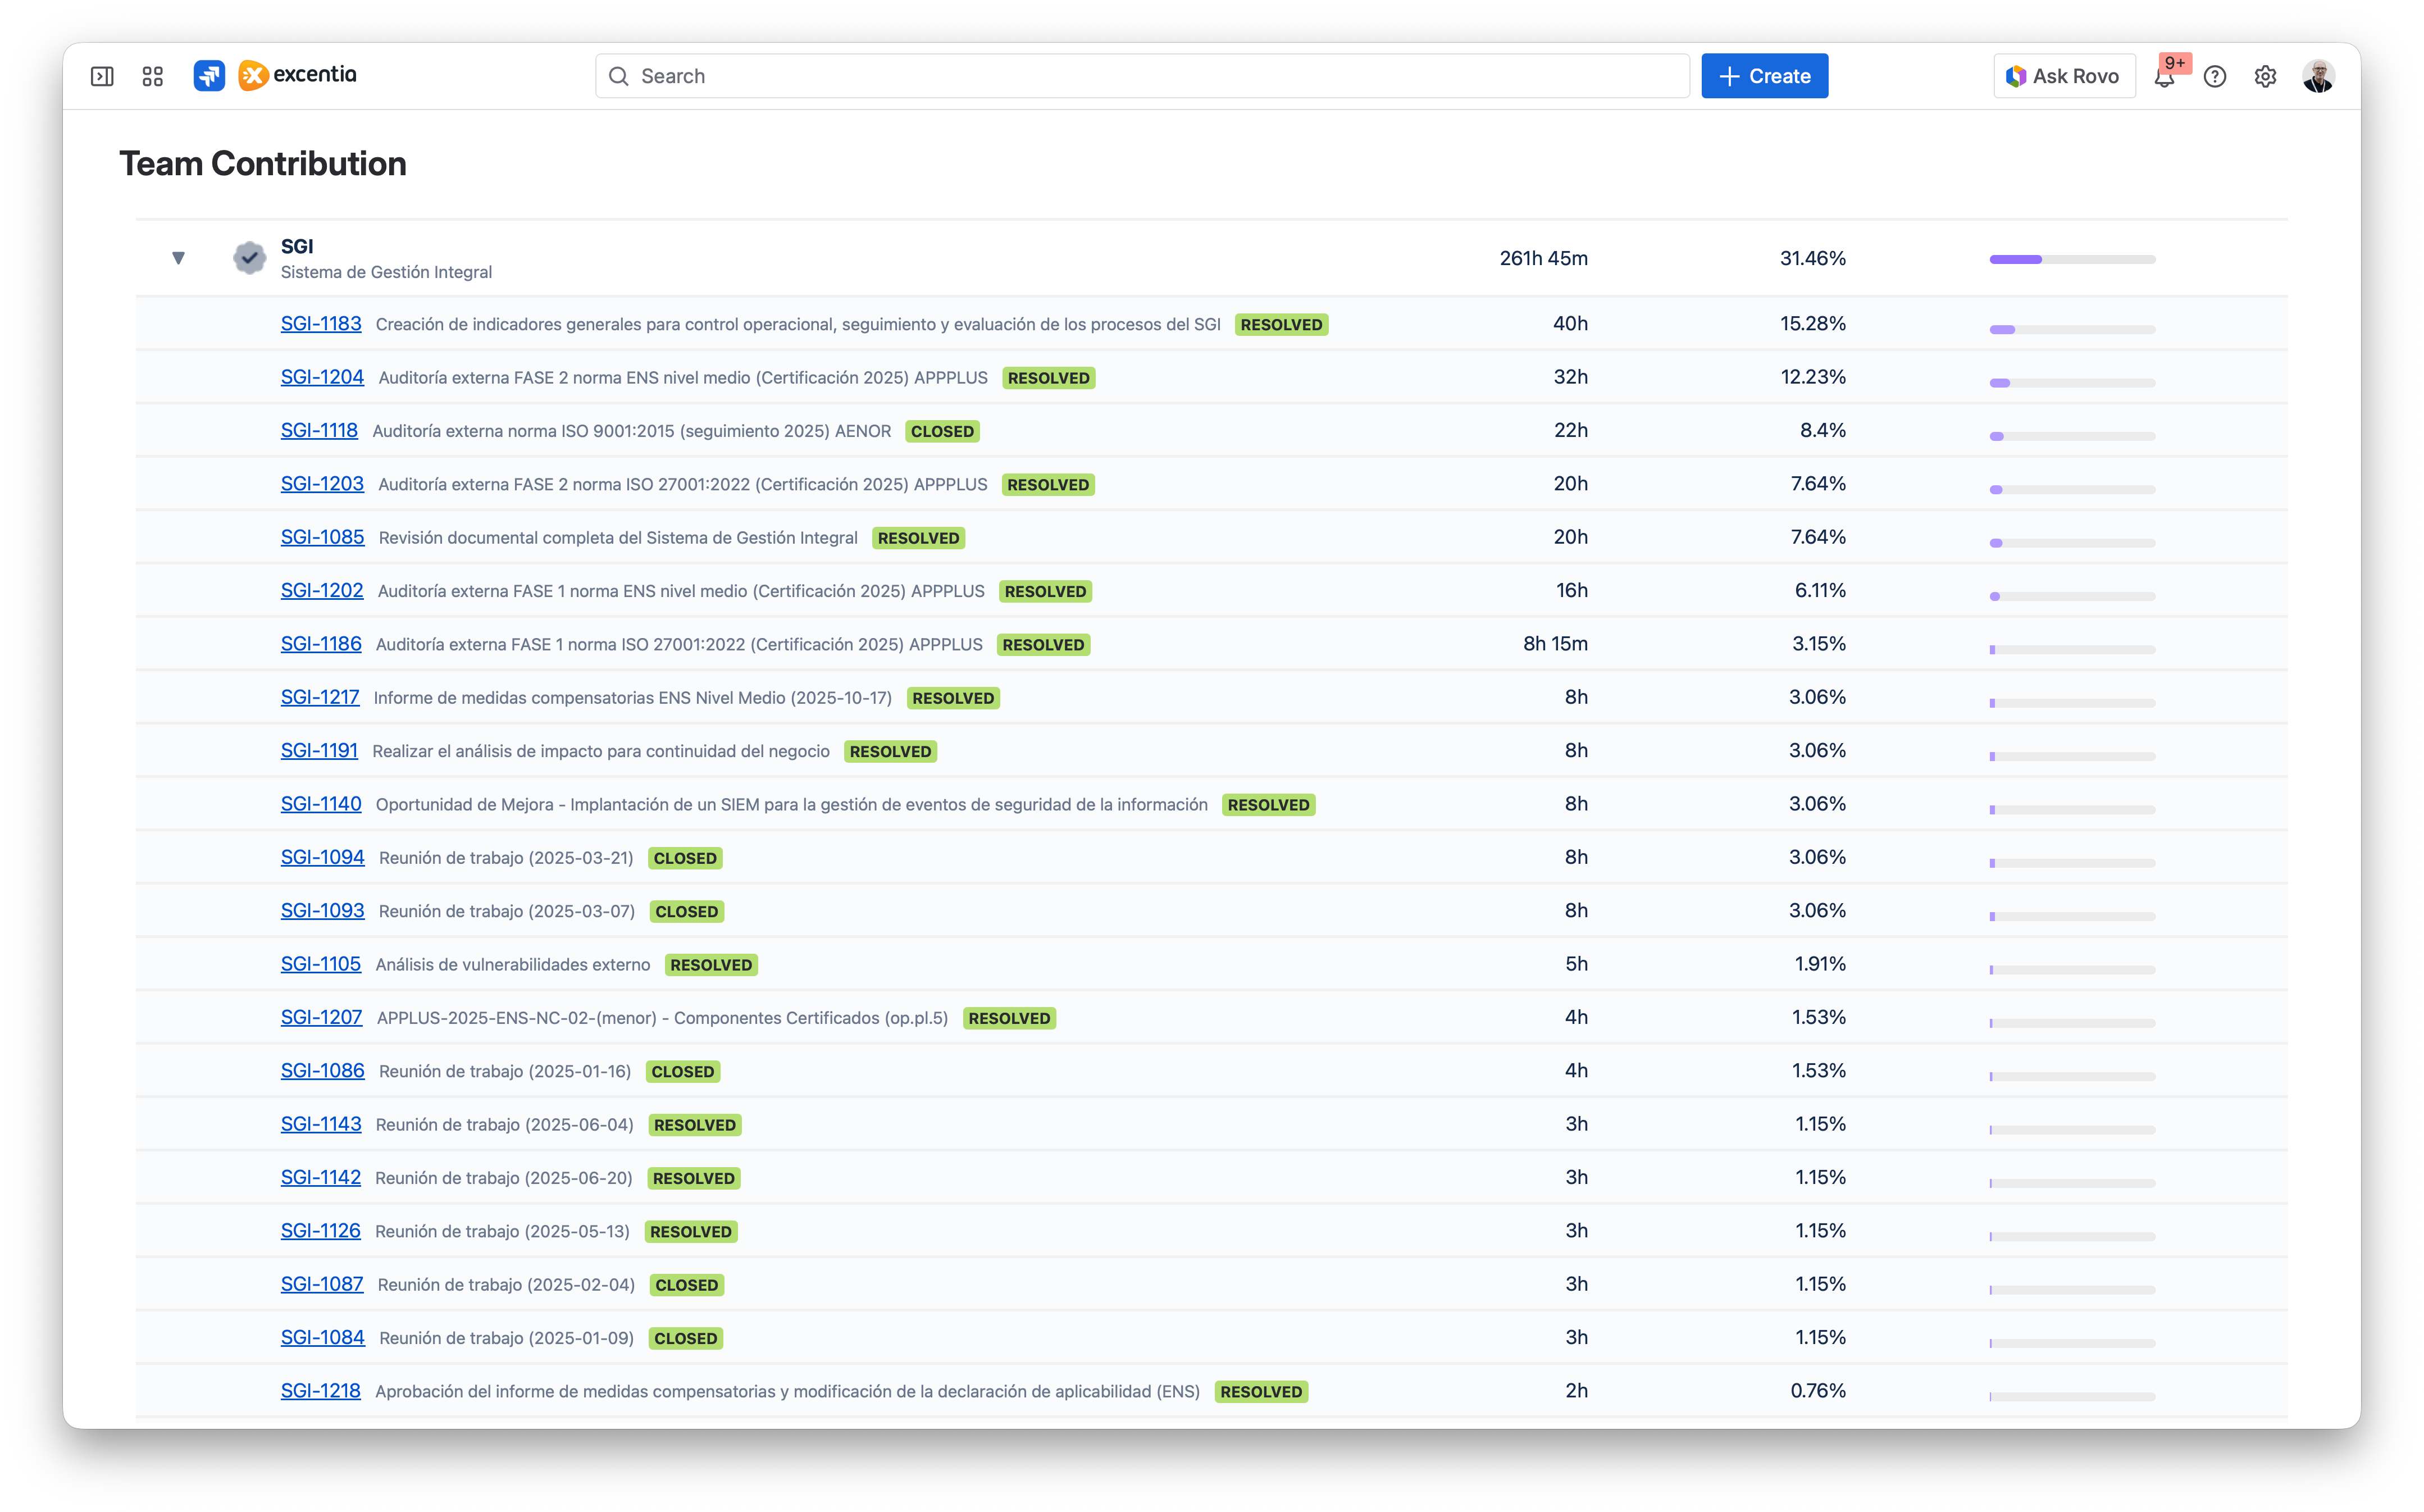Open issue SGI-1204 link
The height and width of the screenshot is (1512, 2424).
322,377
